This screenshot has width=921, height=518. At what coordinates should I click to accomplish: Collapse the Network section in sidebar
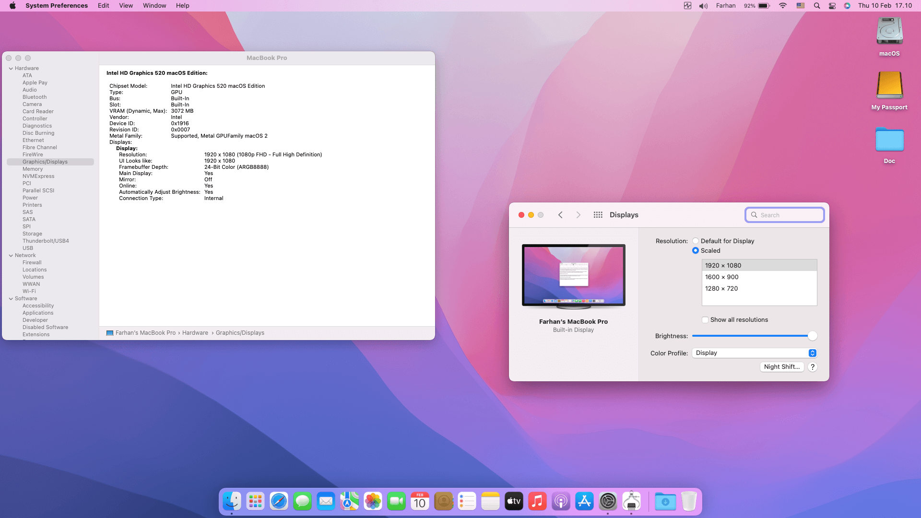click(11, 256)
